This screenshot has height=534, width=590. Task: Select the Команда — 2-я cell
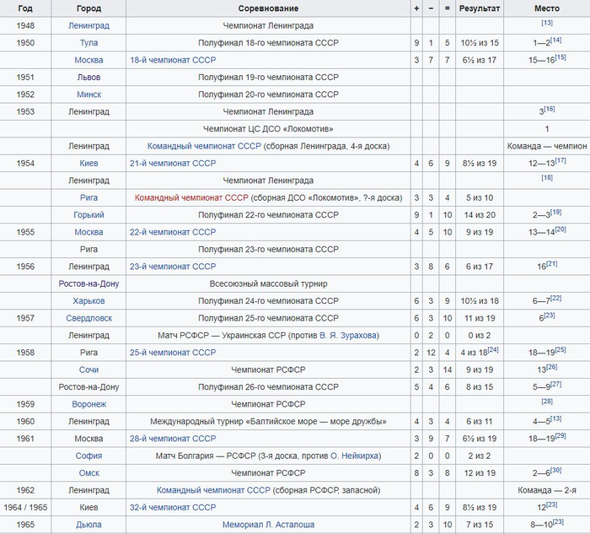(x=547, y=490)
